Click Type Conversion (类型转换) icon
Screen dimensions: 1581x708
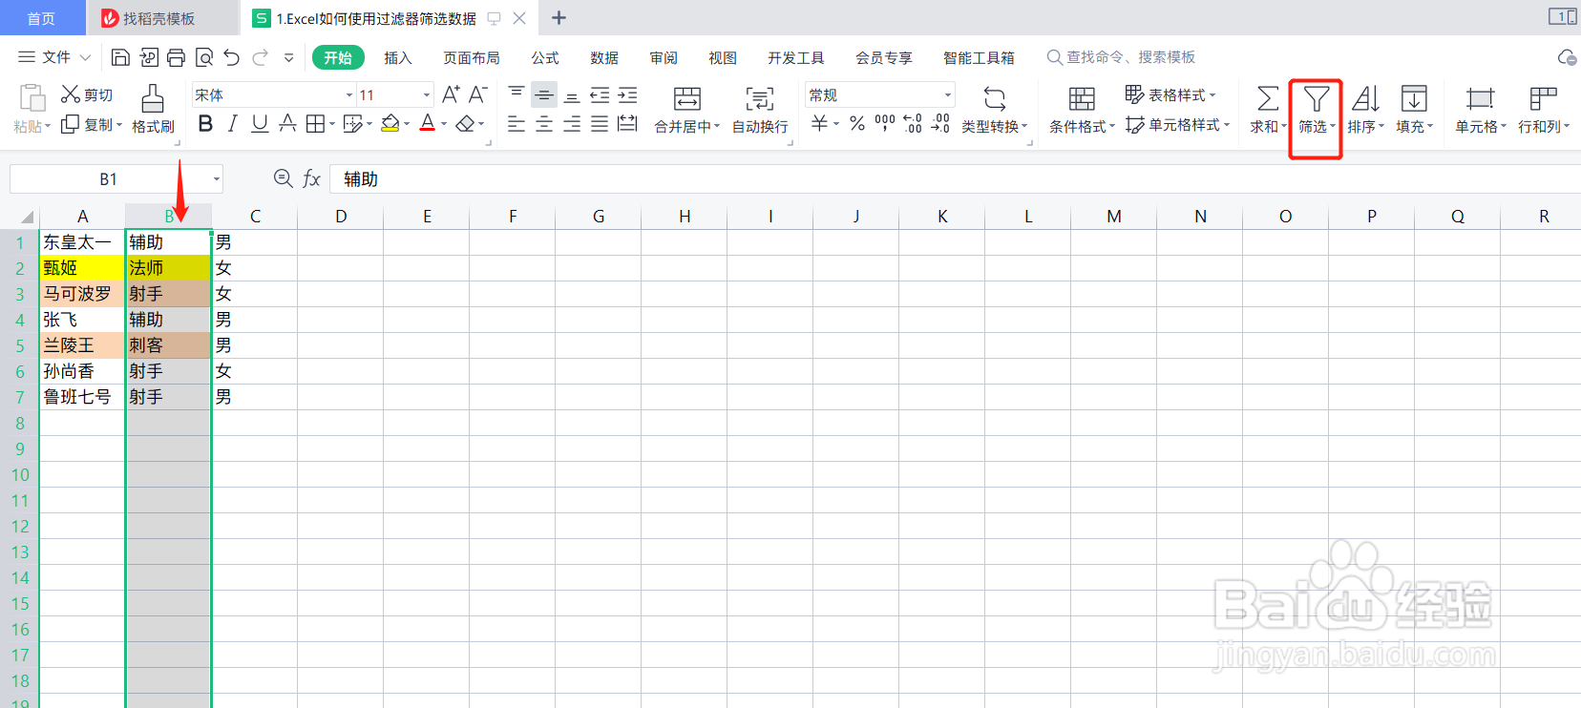click(x=994, y=98)
